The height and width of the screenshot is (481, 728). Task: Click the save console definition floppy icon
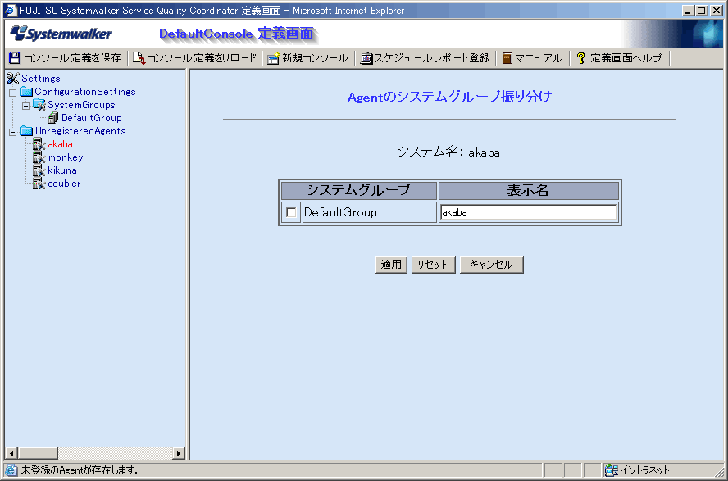[14, 58]
